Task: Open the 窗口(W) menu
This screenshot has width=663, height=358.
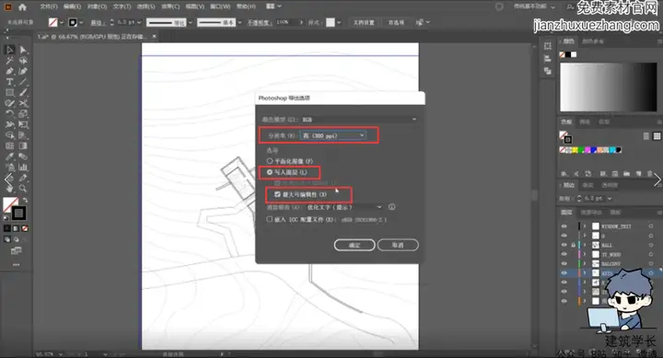Action: [220, 6]
